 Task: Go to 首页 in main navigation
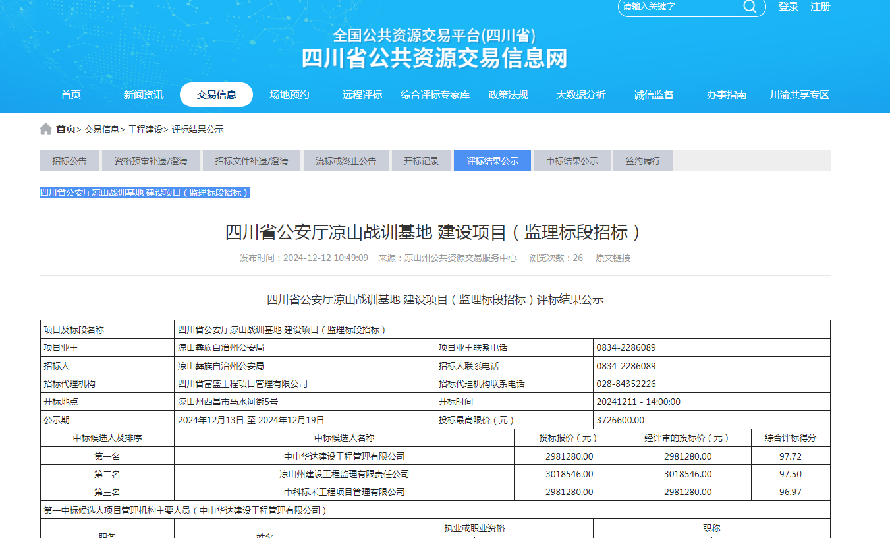71,95
